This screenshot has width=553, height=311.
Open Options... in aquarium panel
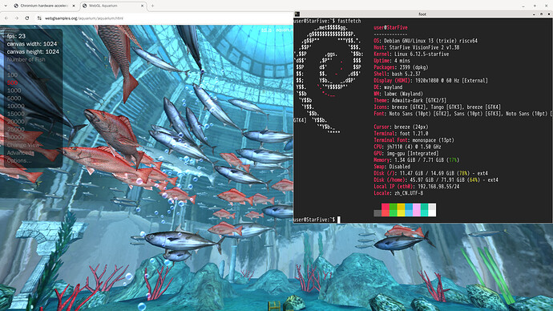(19, 160)
